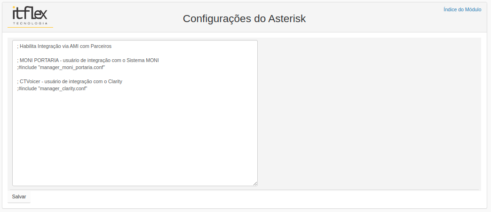Place cursor on the CTVoicer comment line
491x212 pixels.
tap(70, 81)
